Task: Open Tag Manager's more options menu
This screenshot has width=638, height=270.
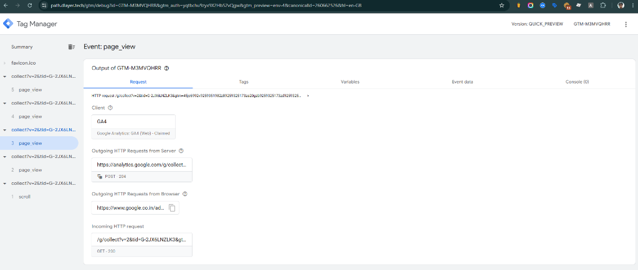Action: click(626, 24)
